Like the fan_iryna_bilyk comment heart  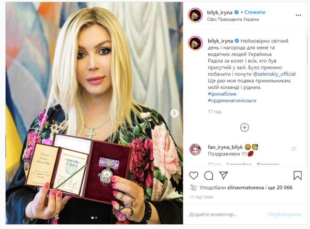(x=293, y=149)
